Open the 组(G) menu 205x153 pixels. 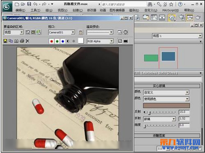[x=49, y=10]
